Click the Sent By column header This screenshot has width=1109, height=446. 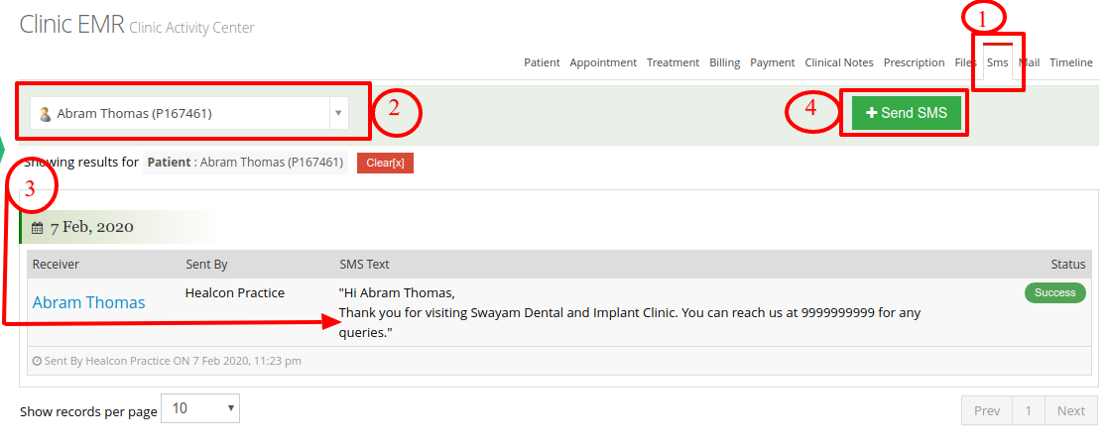[x=206, y=265]
